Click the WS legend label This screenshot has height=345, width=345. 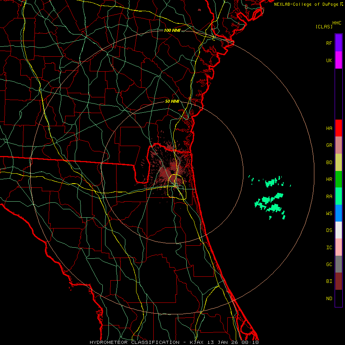tap(329, 214)
